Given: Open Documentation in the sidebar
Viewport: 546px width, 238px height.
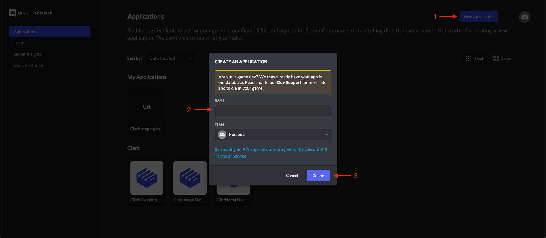Looking at the screenshot, I should (28, 66).
